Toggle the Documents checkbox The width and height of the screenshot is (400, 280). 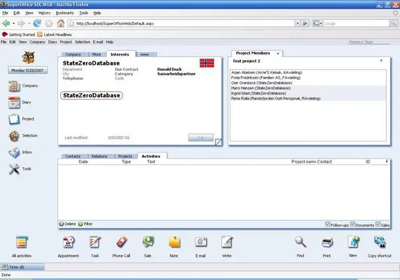353,224
